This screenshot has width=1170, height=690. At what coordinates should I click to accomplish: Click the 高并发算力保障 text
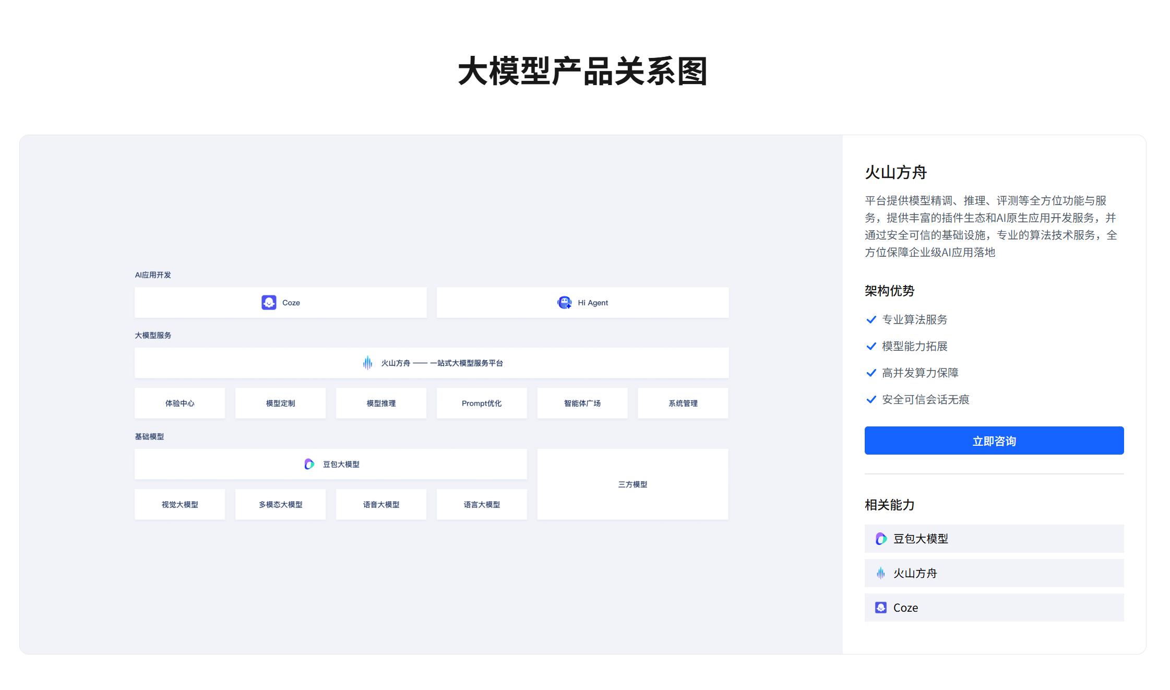(920, 373)
